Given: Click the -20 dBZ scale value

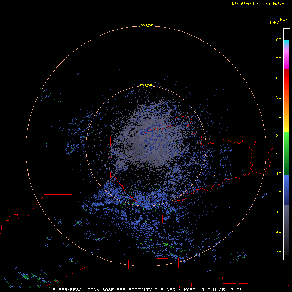Looking at the screenshot, I should click(x=277, y=231).
